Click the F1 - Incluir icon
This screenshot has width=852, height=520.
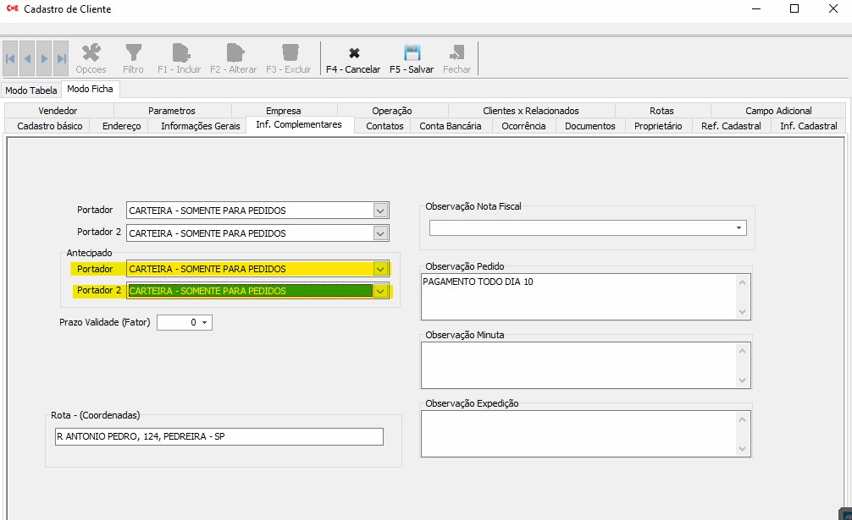(180, 52)
